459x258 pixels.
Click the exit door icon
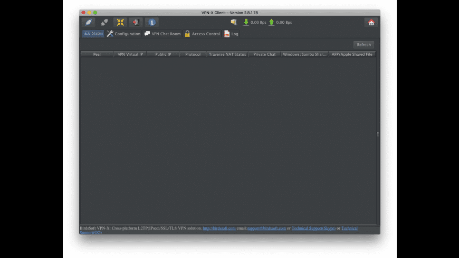136,22
